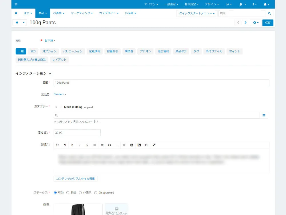Set status to 非表示
This screenshot has height=215, width=286.
point(80,193)
